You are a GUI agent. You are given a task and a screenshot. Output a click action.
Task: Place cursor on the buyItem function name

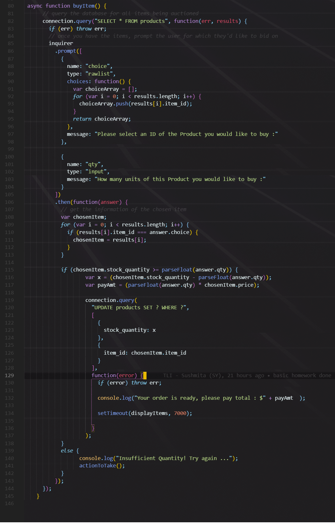tap(84, 6)
